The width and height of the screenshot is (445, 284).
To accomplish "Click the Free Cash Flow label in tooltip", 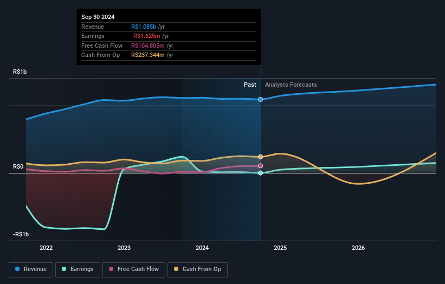I will pos(102,46).
